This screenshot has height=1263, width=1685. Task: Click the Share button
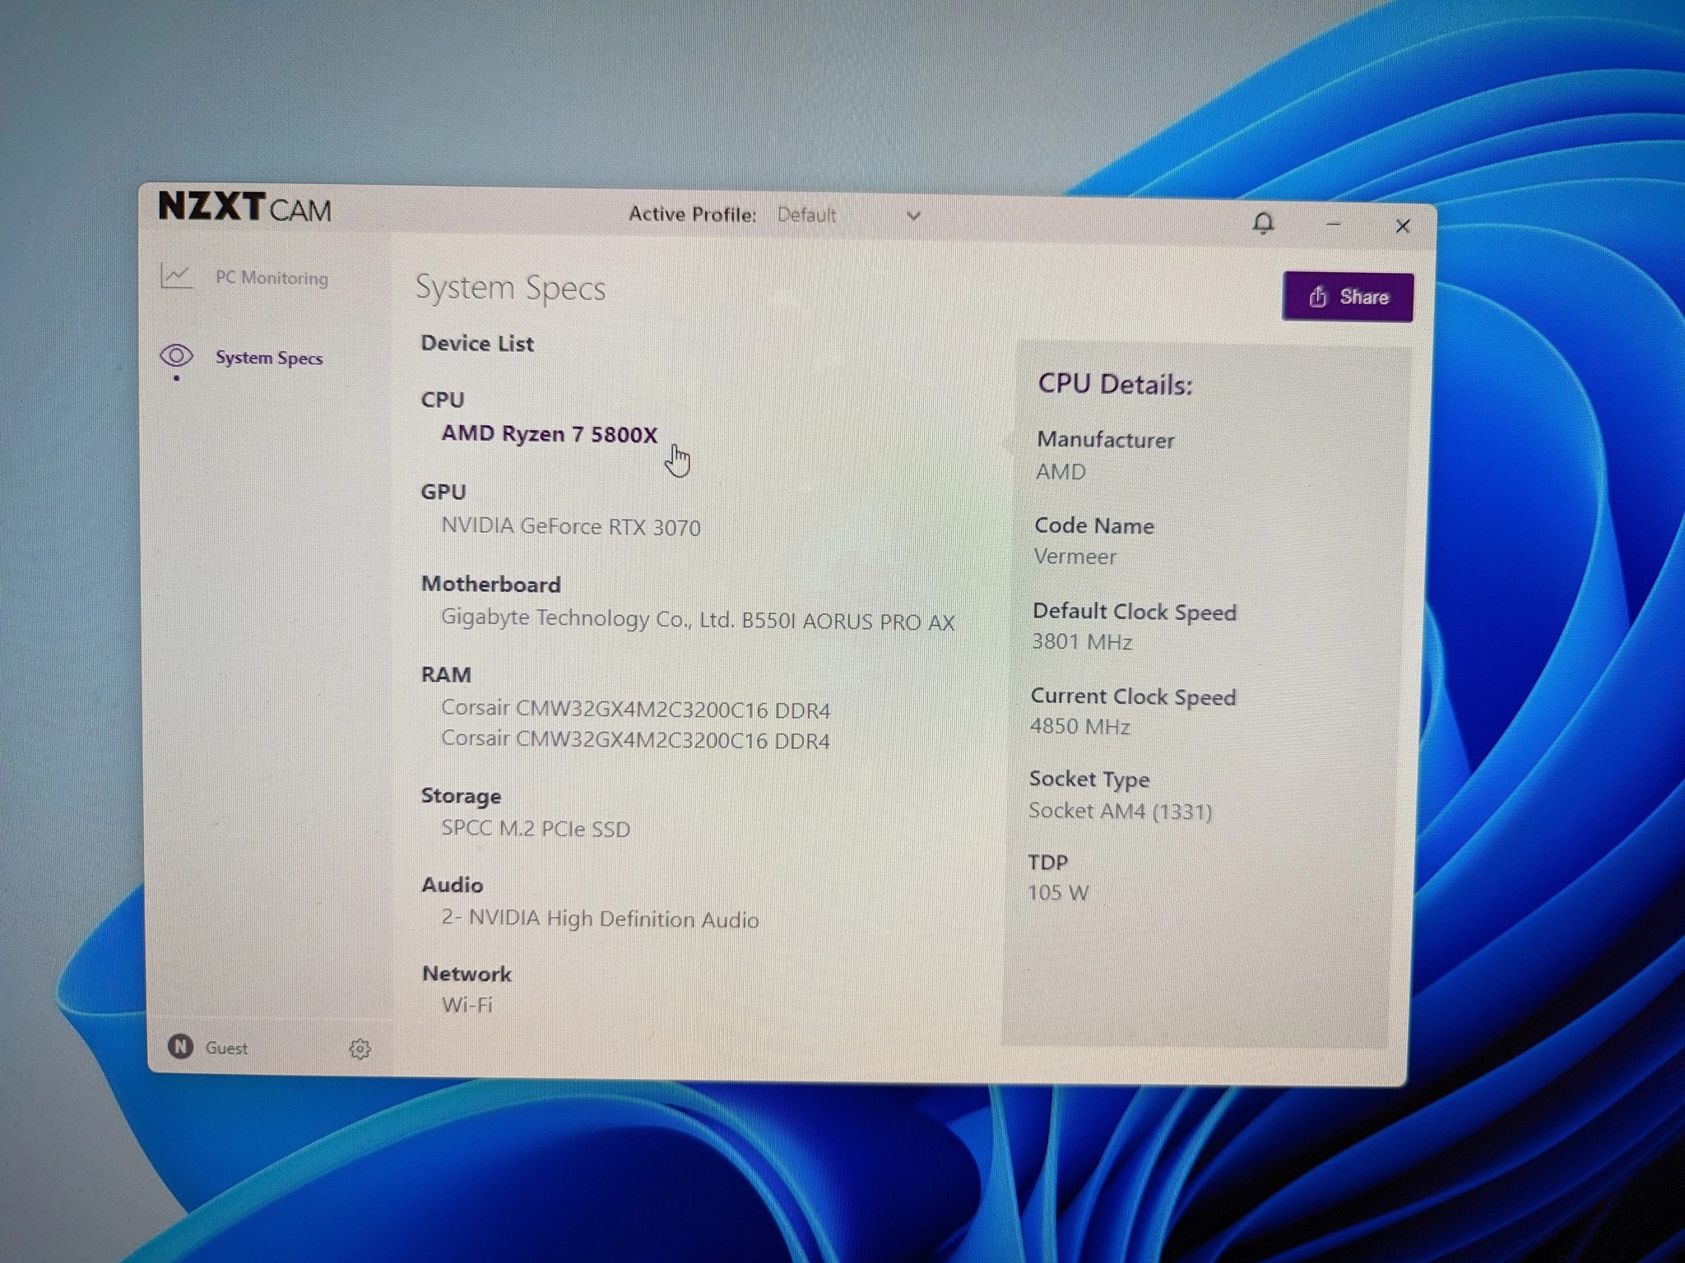[1348, 297]
